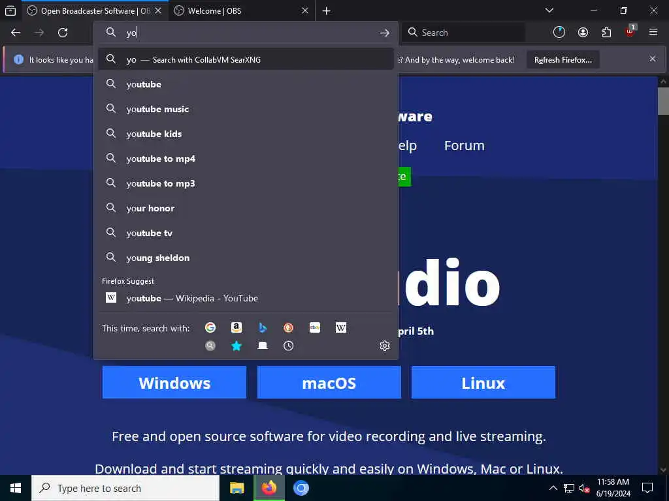Open the blue round browser taskbar icon
The height and width of the screenshot is (501, 669).
click(x=301, y=488)
